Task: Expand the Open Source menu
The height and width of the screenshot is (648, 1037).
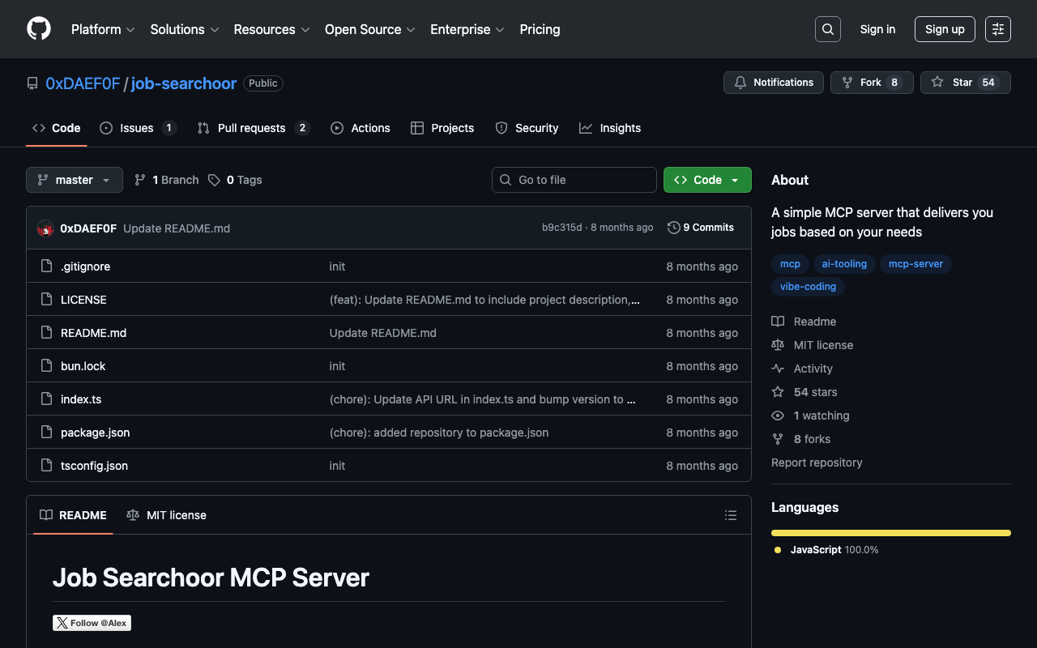Action: coord(369,29)
